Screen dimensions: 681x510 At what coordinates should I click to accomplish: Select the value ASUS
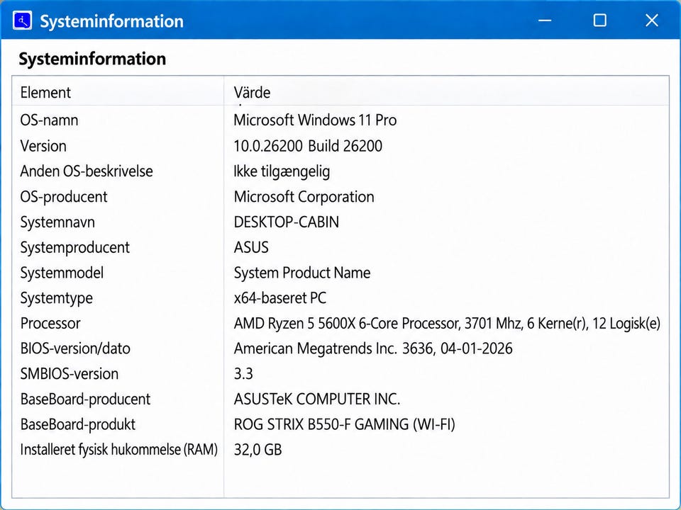(x=251, y=247)
